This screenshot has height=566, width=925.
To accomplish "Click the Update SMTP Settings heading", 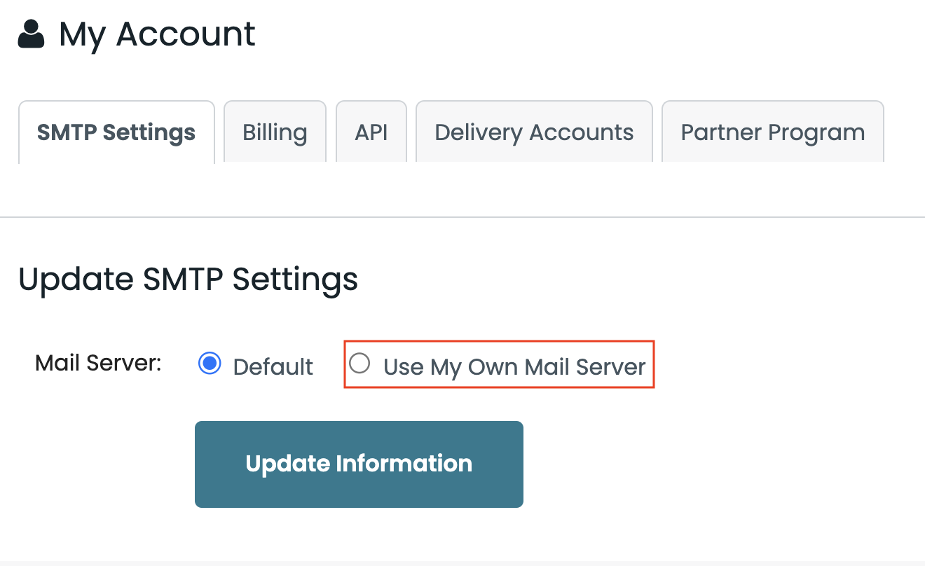I will click(x=189, y=279).
